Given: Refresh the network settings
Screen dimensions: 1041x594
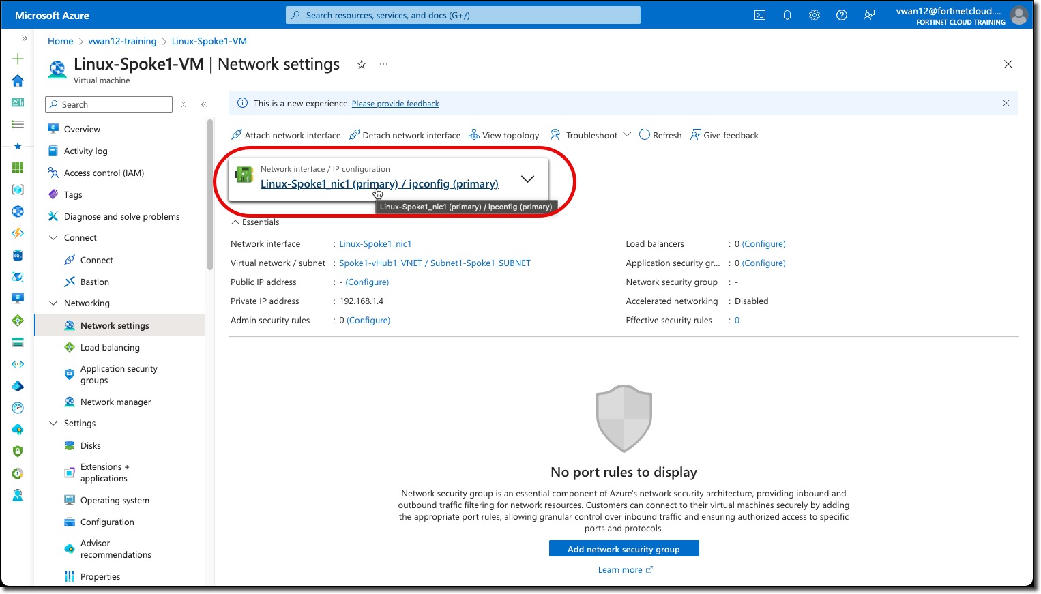Looking at the screenshot, I should pyautogui.click(x=660, y=135).
